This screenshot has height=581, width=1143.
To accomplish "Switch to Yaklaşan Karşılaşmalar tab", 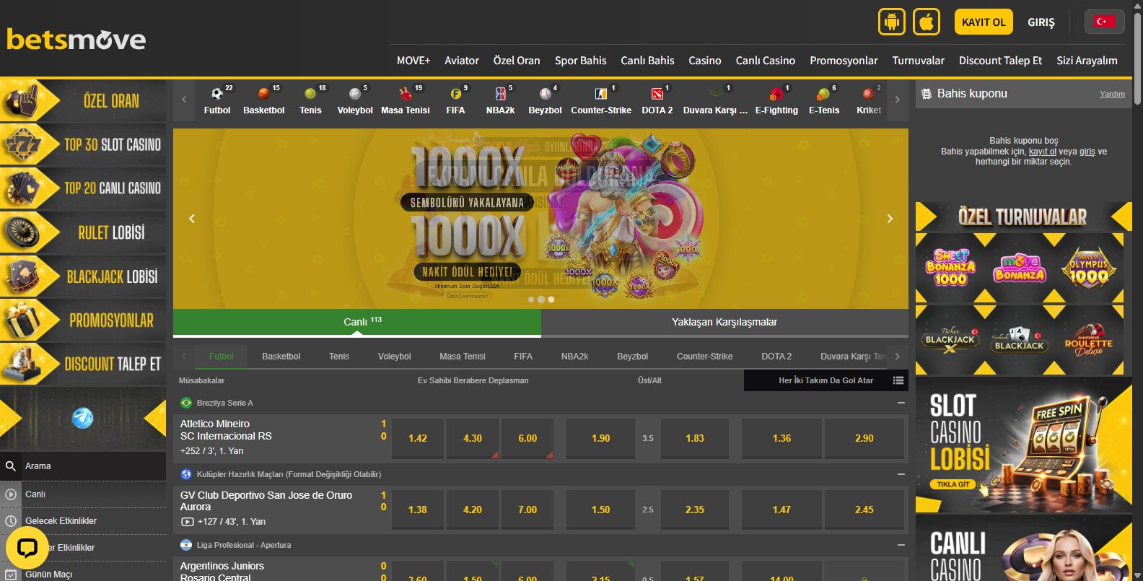I will click(724, 323).
